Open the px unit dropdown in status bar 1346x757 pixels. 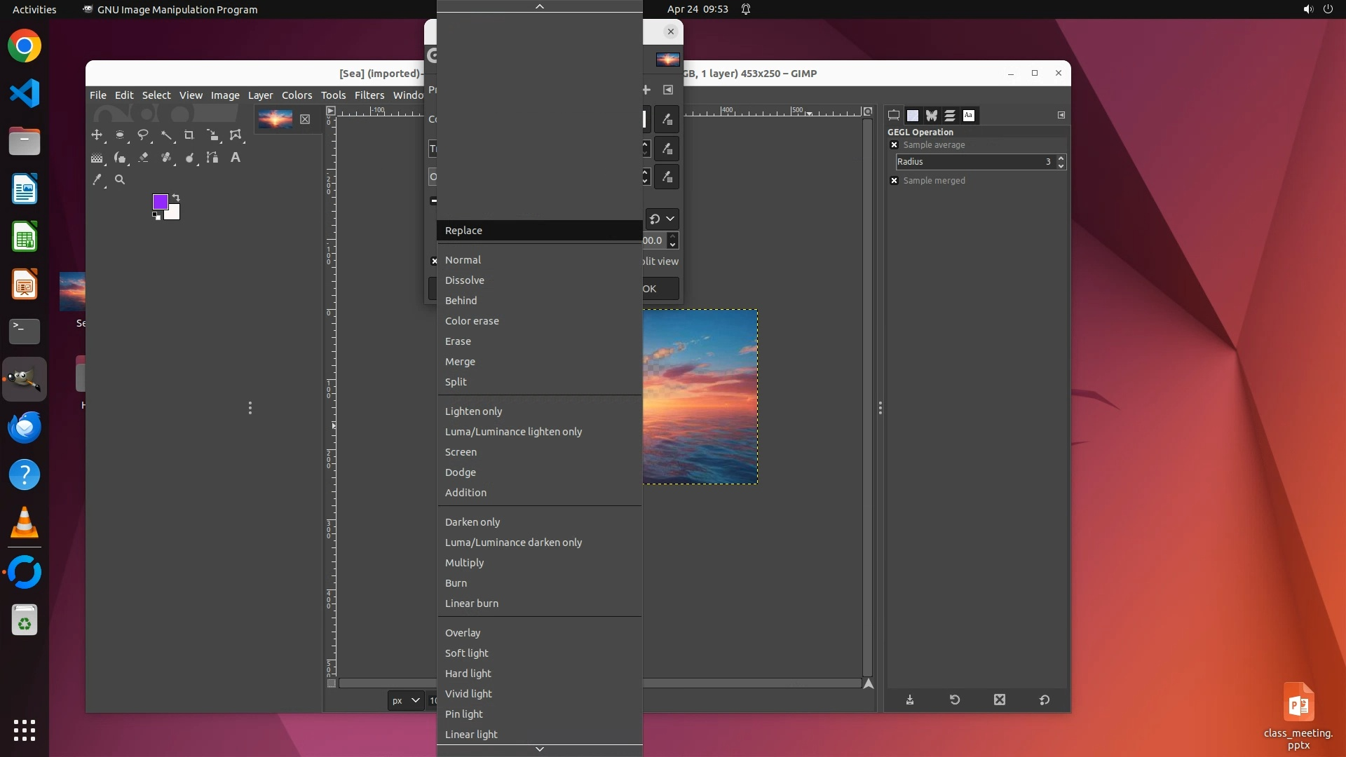coord(405,700)
